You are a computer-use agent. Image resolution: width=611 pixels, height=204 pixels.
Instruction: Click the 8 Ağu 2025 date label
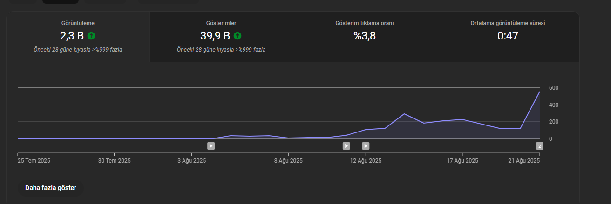tap(288, 161)
